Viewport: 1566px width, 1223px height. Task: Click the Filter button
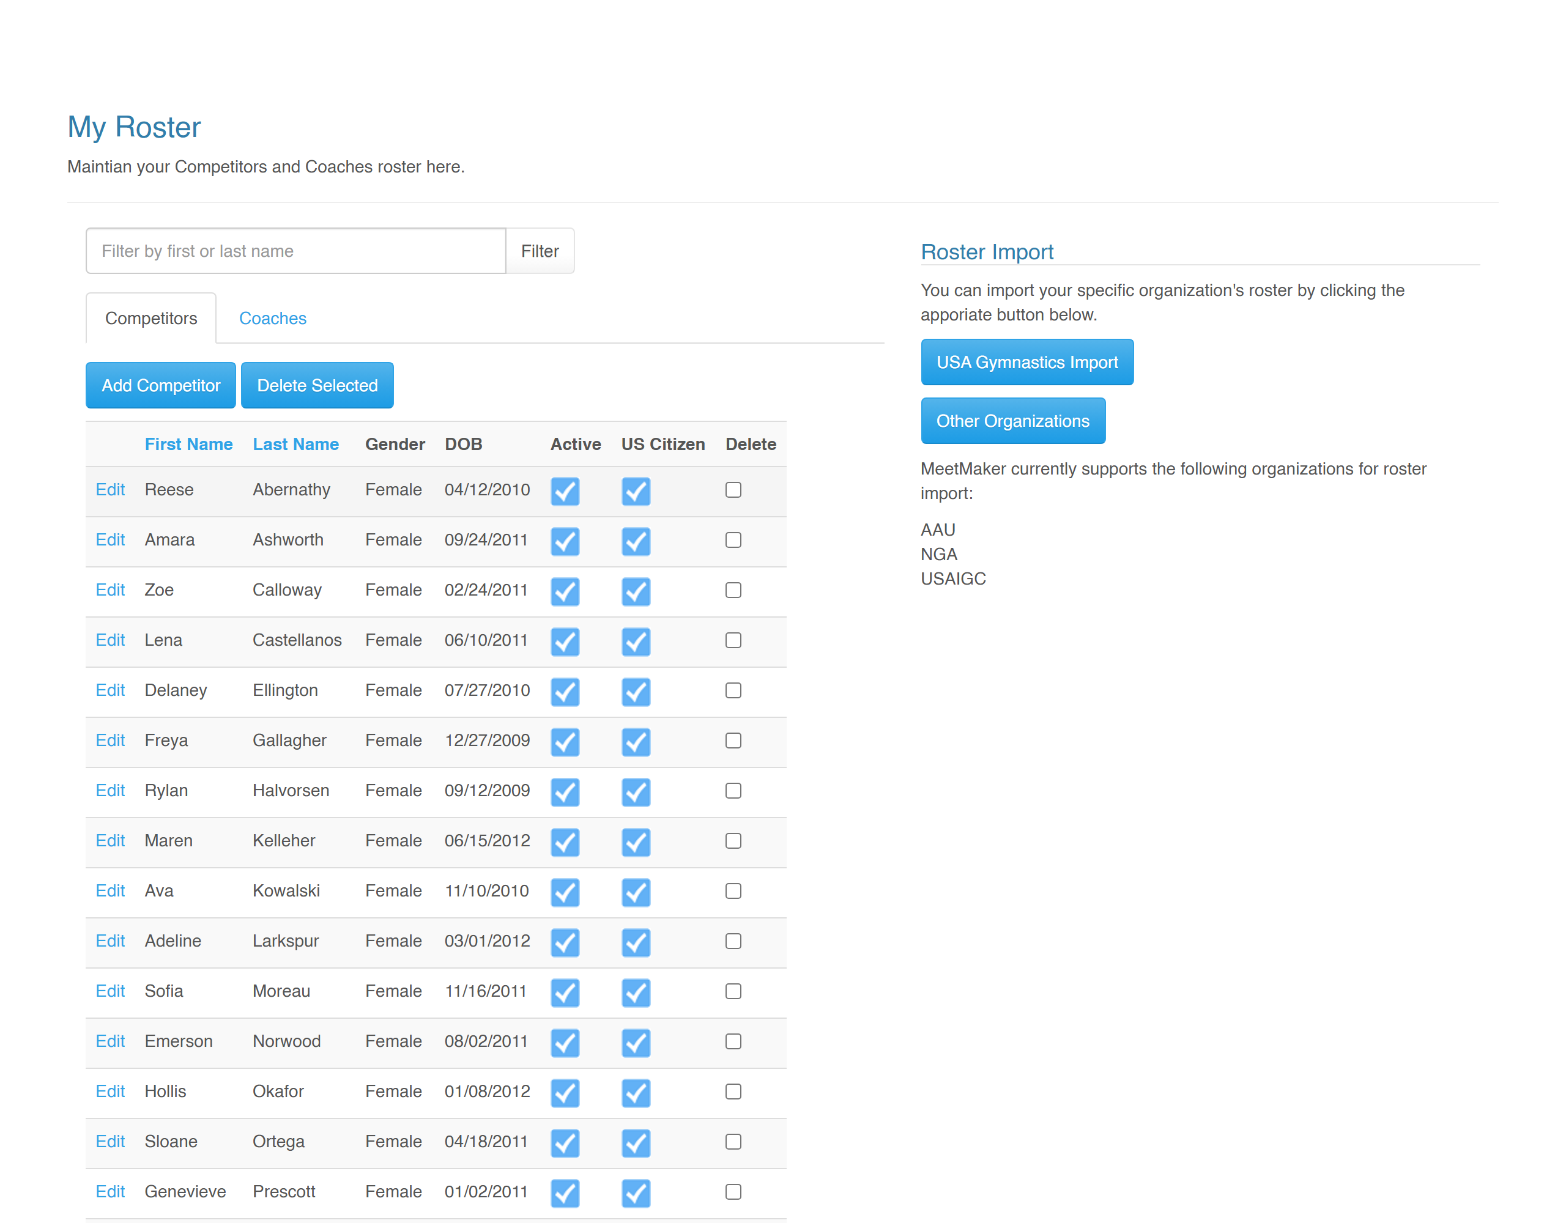(x=540, y=251)
